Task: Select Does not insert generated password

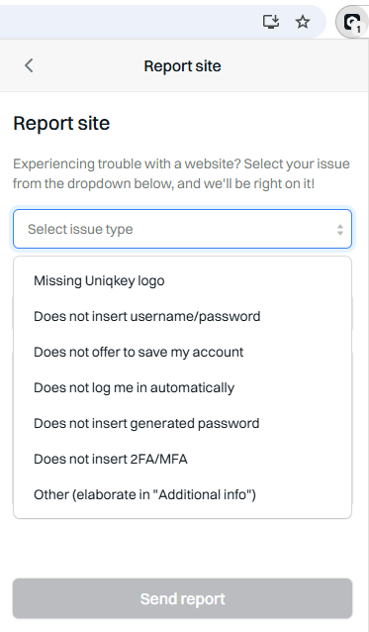Action: 182,423
